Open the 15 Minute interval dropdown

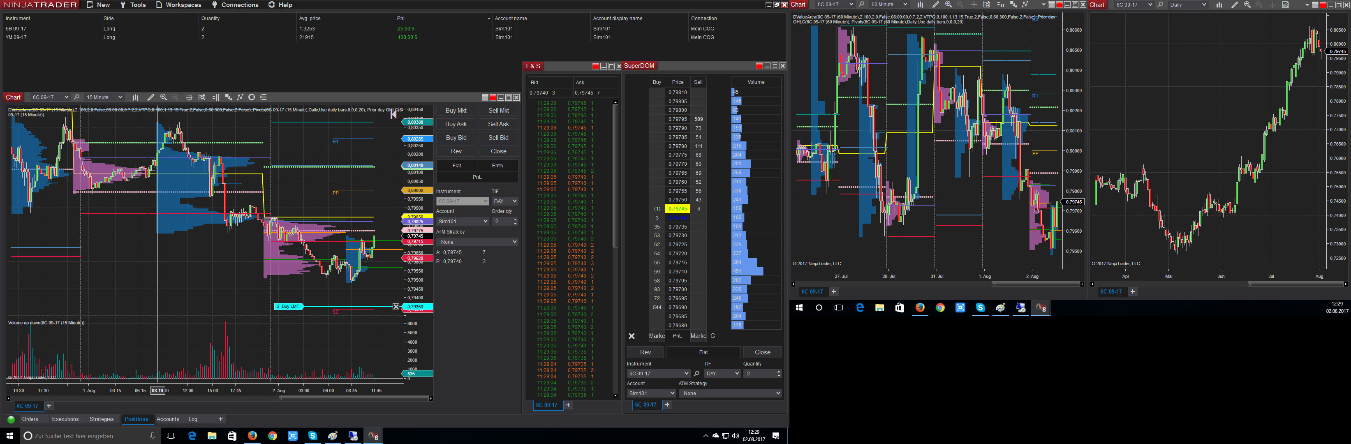coord(104,97)
